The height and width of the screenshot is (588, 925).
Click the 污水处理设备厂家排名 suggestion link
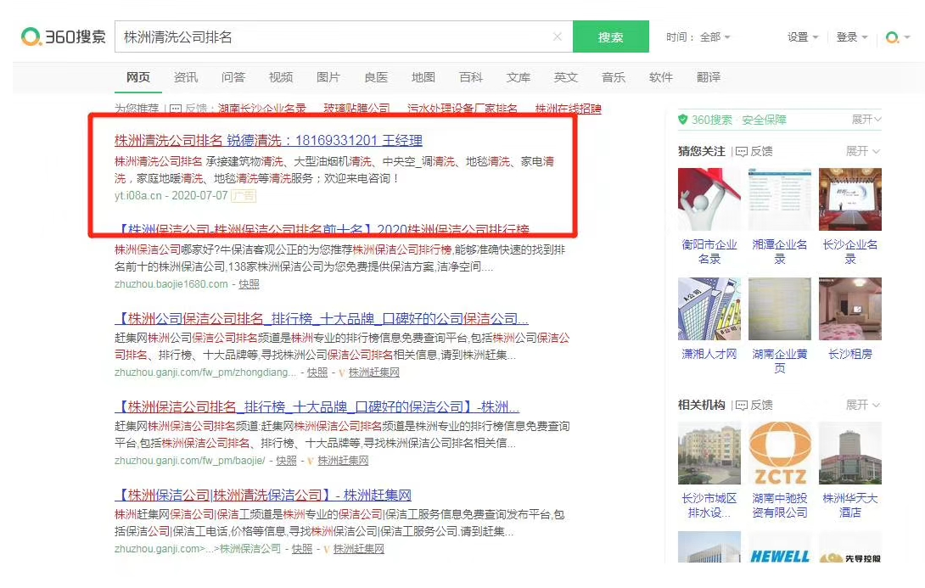[462, 109]
